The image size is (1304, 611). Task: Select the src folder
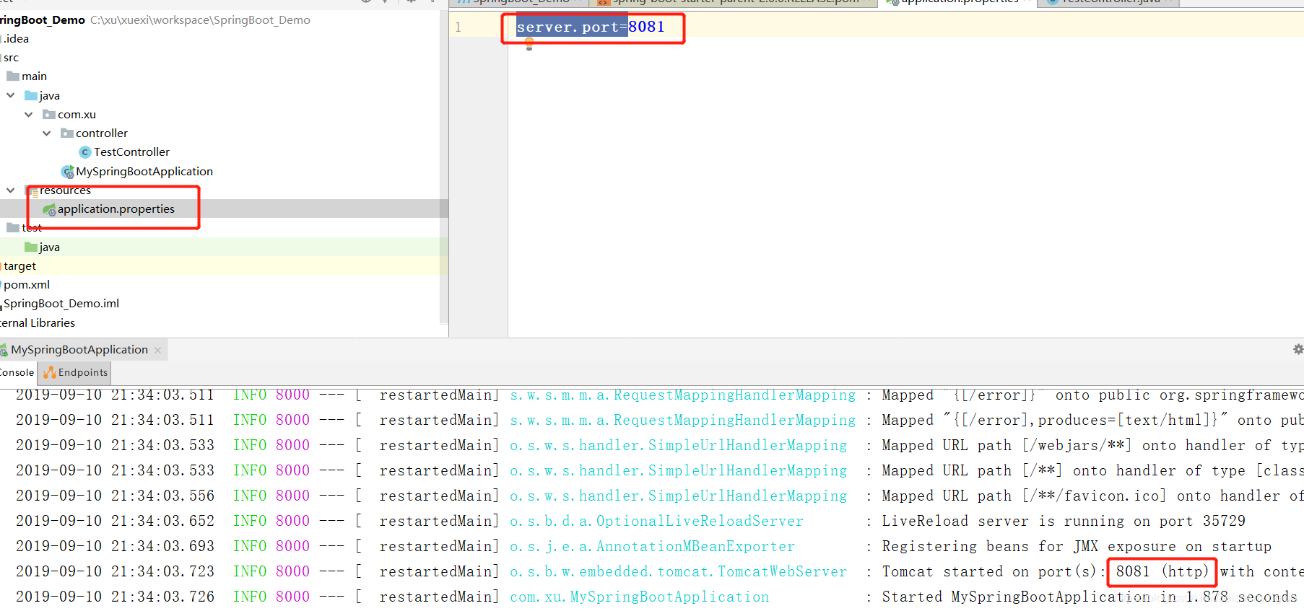[11, 58]
